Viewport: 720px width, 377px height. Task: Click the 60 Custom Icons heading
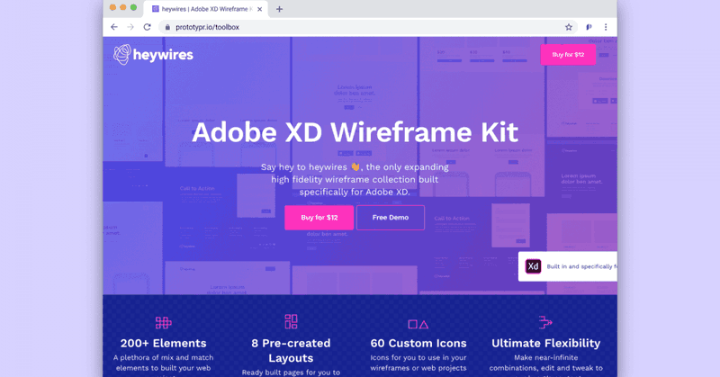tap(418, 343)
